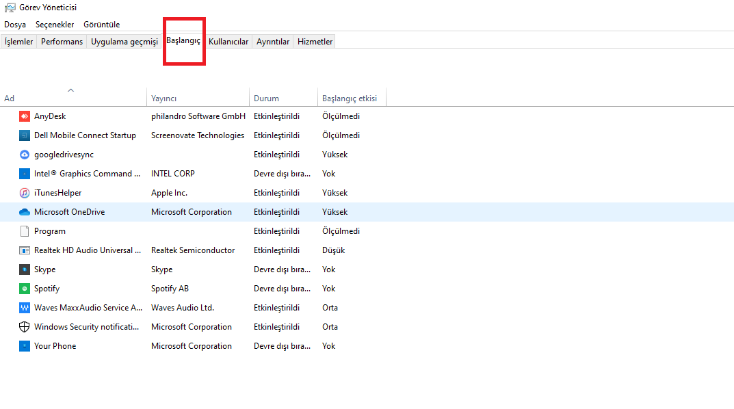Click the googledrivesync cloud icon
Screen dimensions: 734x409
(x=25, y=155)
